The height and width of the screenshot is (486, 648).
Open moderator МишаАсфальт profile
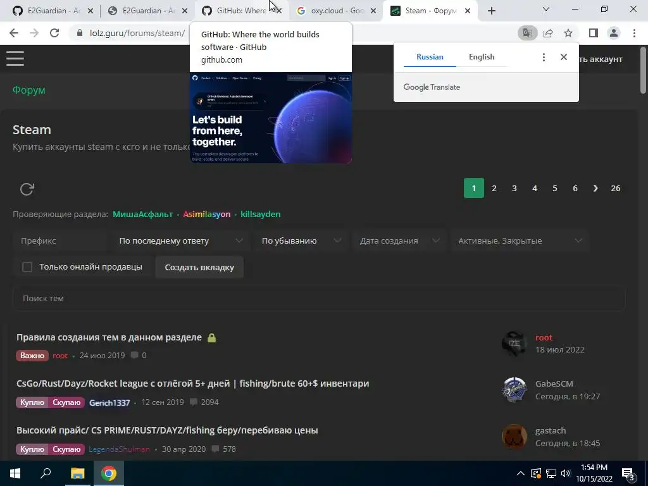pyautogui.click(x=142, y=214)
